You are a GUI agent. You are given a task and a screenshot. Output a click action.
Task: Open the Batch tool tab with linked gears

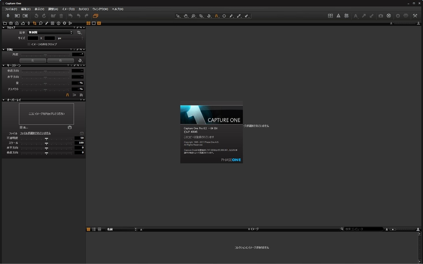70,24
